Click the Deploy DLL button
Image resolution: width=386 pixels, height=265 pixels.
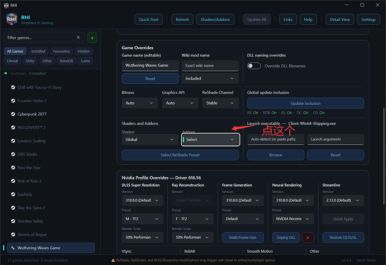286,238
